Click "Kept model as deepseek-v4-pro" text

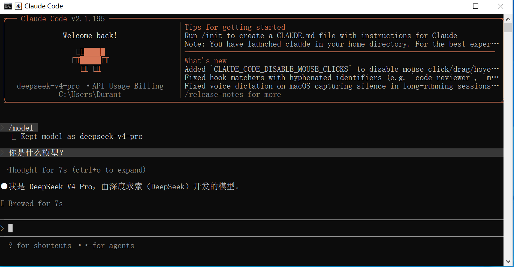(x=82, y=136)
